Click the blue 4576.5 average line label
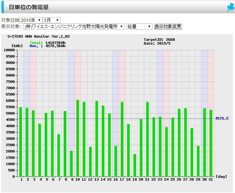This screenshot has height=193, width=235. click(222, 118)
